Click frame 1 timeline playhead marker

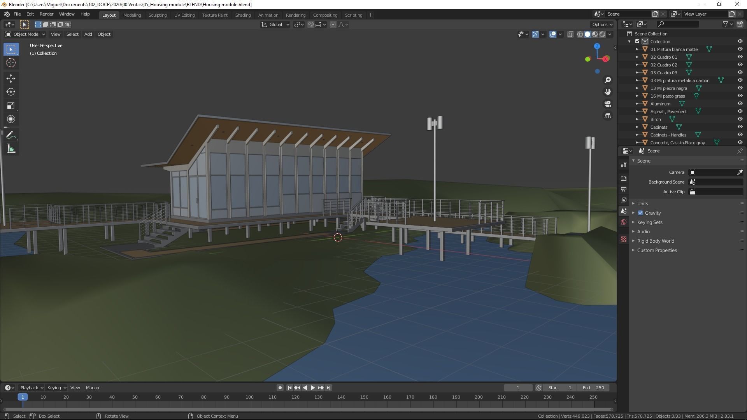(23, 397)
